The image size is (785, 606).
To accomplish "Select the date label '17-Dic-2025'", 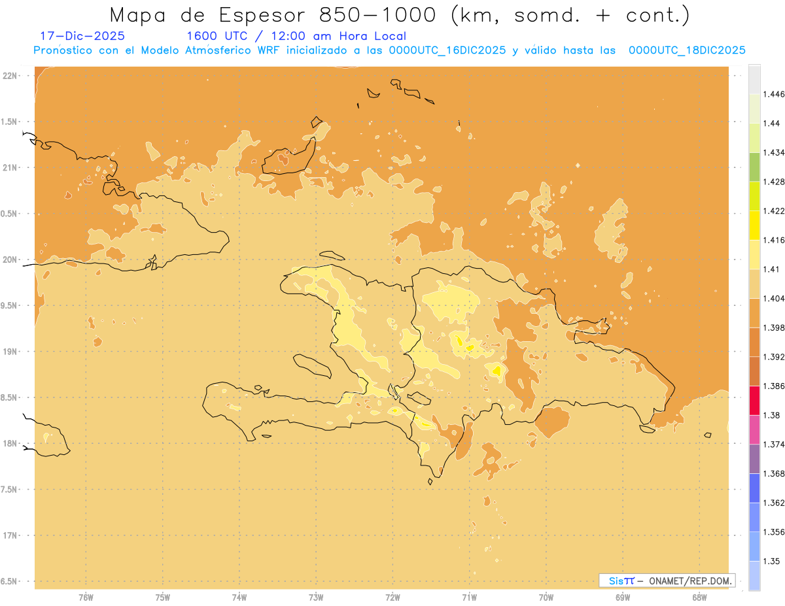I will click(x=82, y=36).
